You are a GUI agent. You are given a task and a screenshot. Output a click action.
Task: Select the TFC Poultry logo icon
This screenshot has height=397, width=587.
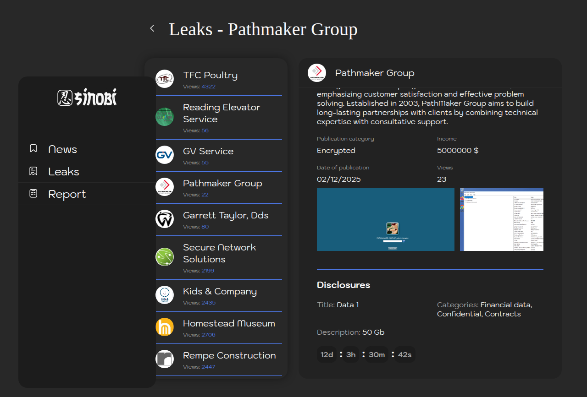165,79
